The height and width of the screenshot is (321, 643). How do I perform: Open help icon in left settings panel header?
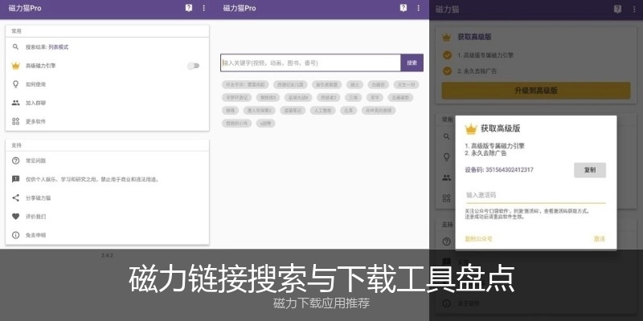pos(189,8)
